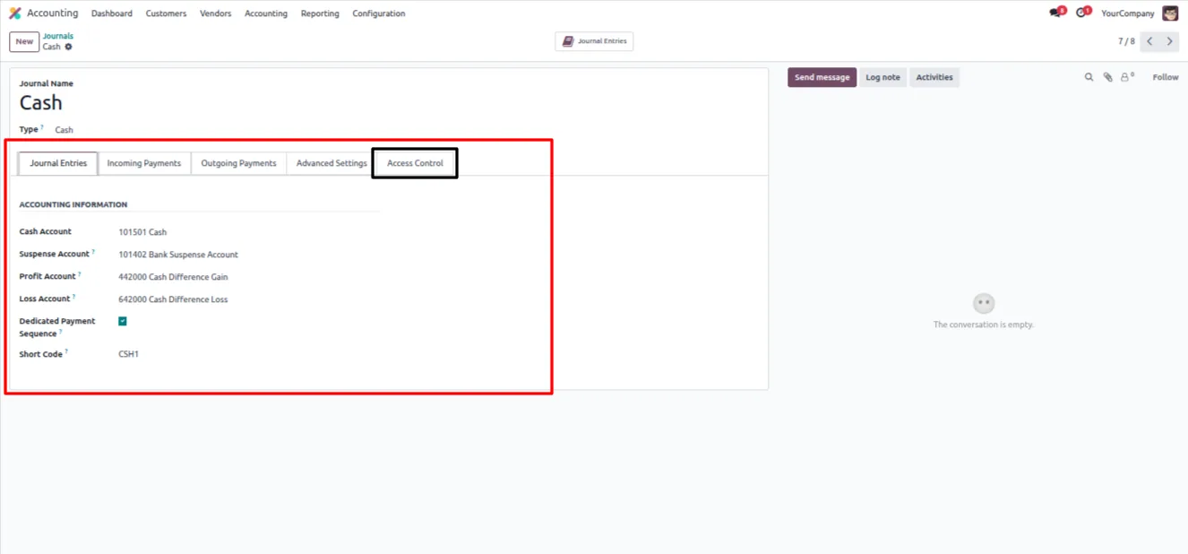Click the Accounting Information section heading
This screenshot has width=1188, height=554.
point(73,204)
